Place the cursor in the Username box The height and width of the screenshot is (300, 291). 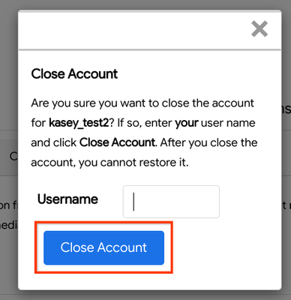[171, 202]
